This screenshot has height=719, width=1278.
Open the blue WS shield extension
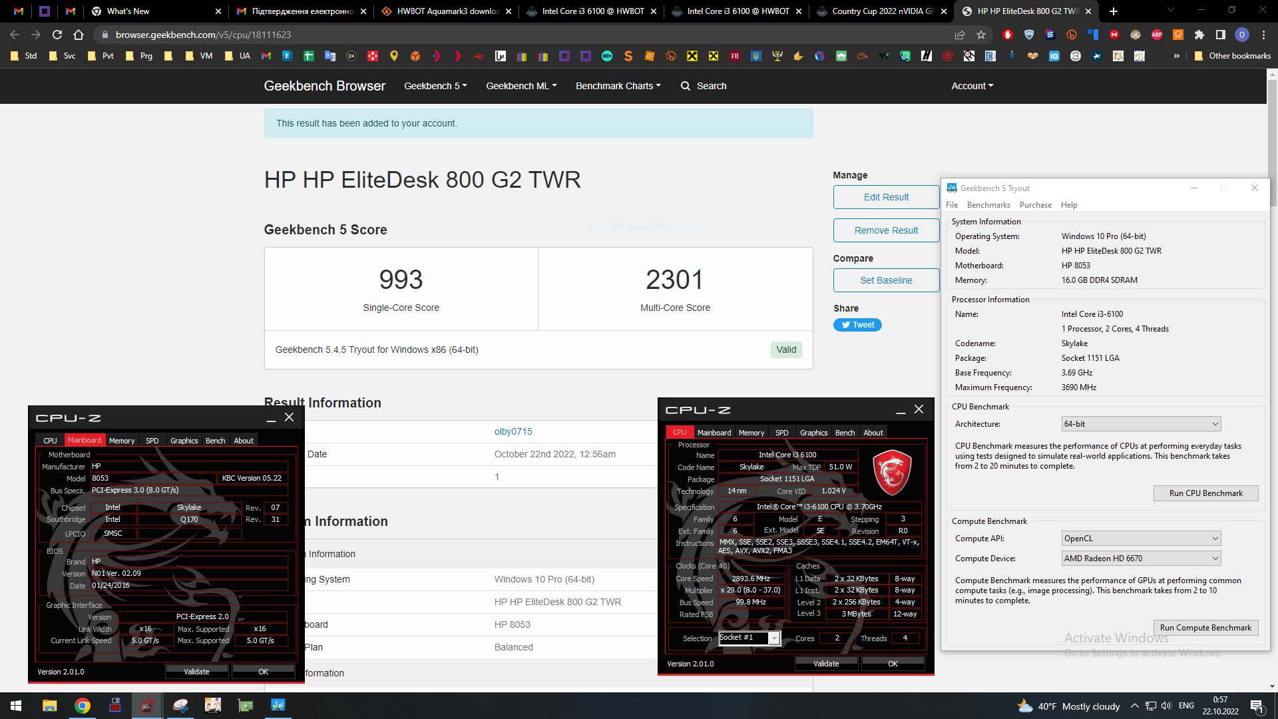(x=1029, y=35)
